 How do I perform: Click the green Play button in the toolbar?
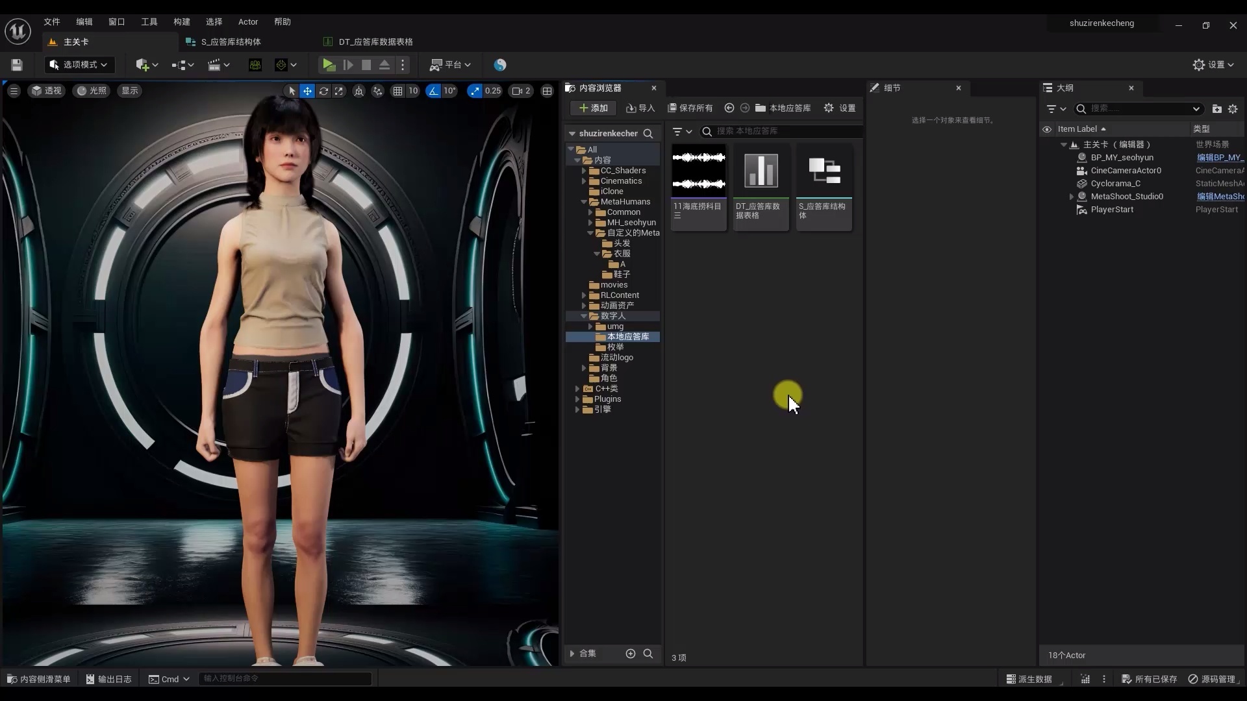pyautogui.click(x=329, y=65)
